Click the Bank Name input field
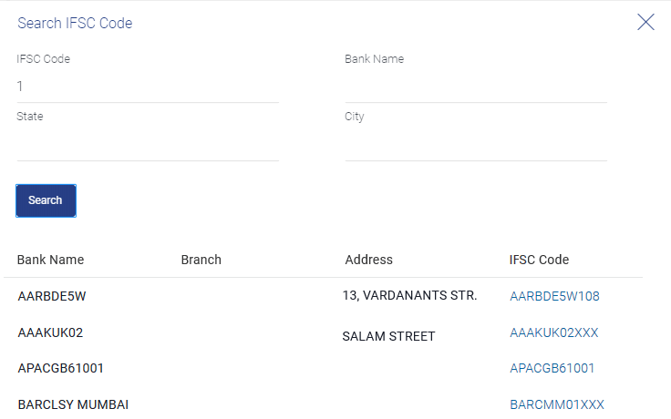This screenshot has height=419, width=671. 476,87
